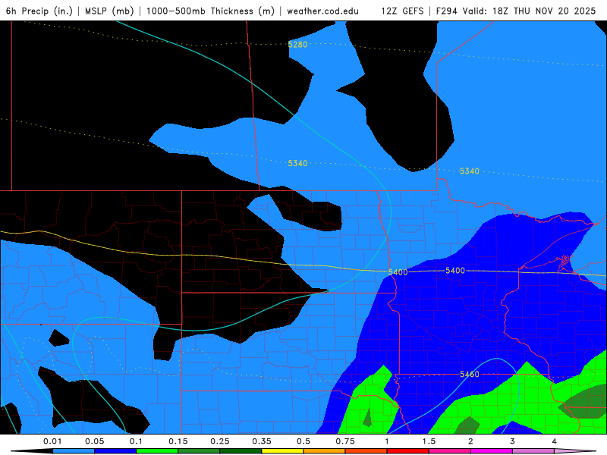The height and width of the screenshot is (455, 607).
Task: Open the weather.cod.edu source label
Action: coord(322,11)
